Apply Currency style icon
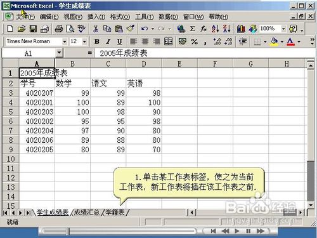The image size is (317, 238). click(183, 41)
